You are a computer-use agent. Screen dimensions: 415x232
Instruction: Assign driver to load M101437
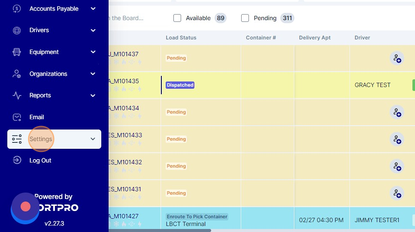397,58
